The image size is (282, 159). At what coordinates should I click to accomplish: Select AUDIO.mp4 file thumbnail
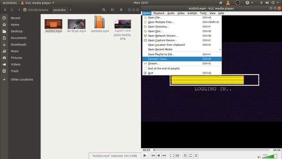(53, 24)
